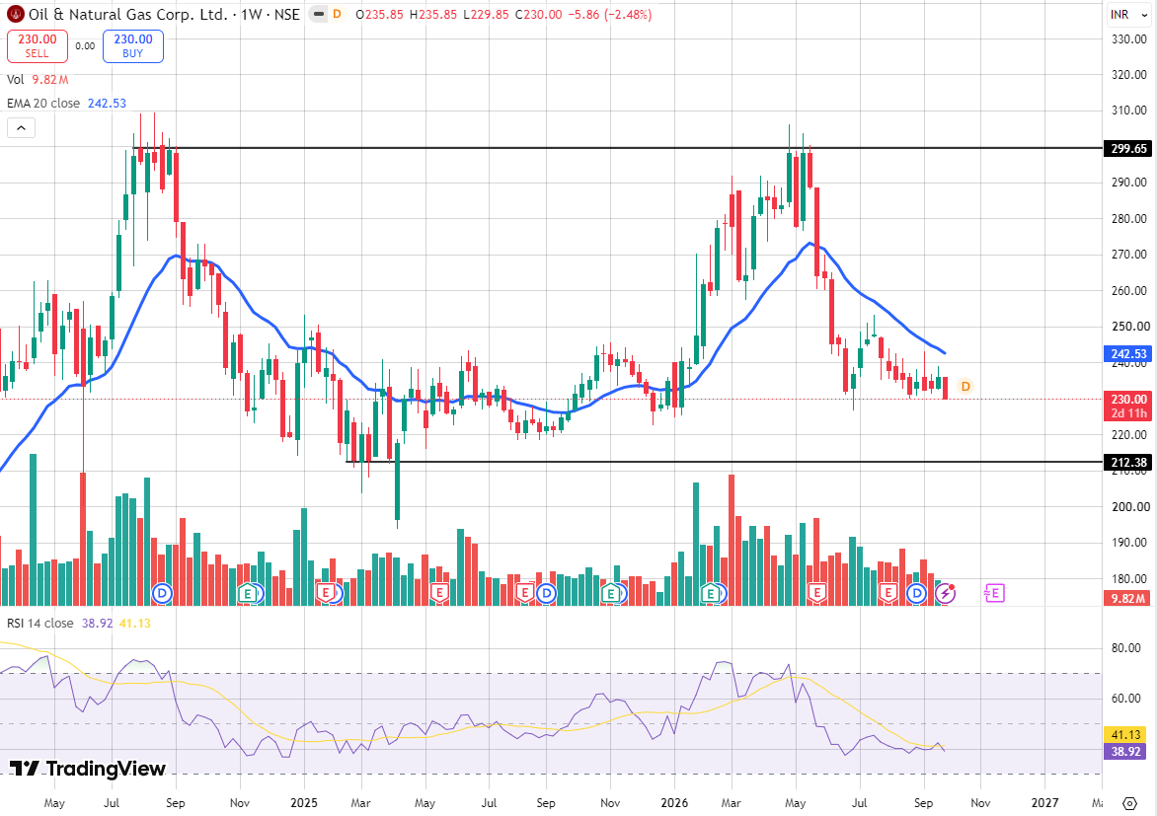Click the 60.00 RSI scale label
The width and height of the screenshot is (1157, 816).
point(1126,698)
